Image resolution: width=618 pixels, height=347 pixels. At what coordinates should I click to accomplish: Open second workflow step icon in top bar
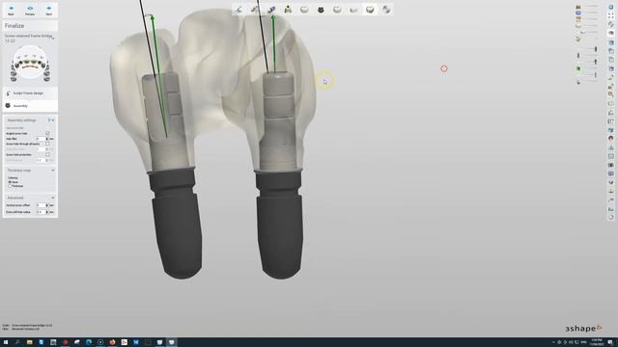[x=255, y=10]
